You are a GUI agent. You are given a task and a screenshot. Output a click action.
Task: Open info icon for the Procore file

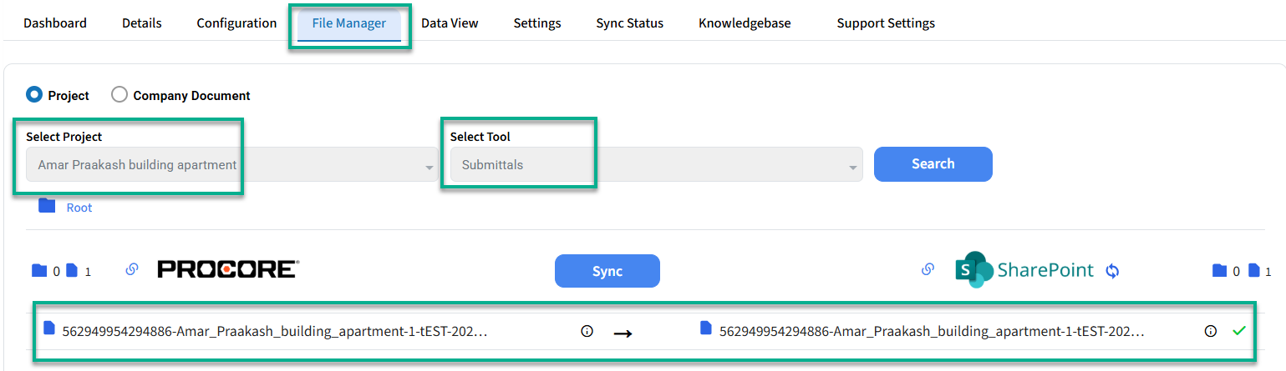pyautogui.click(x=587, y=332)
